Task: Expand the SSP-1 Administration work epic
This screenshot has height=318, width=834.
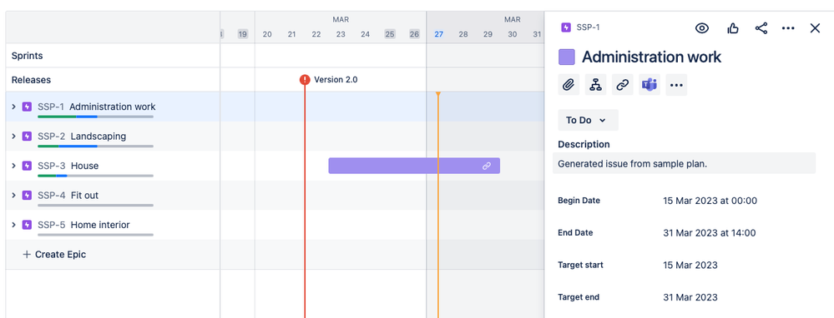Action: (x=14, y=107)
